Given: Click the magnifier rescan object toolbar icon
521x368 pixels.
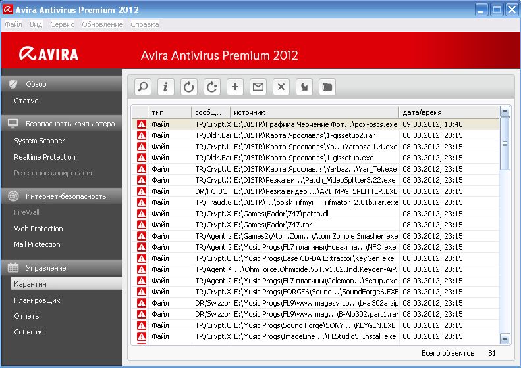Looking at the screenshot, I should [143, 87].
